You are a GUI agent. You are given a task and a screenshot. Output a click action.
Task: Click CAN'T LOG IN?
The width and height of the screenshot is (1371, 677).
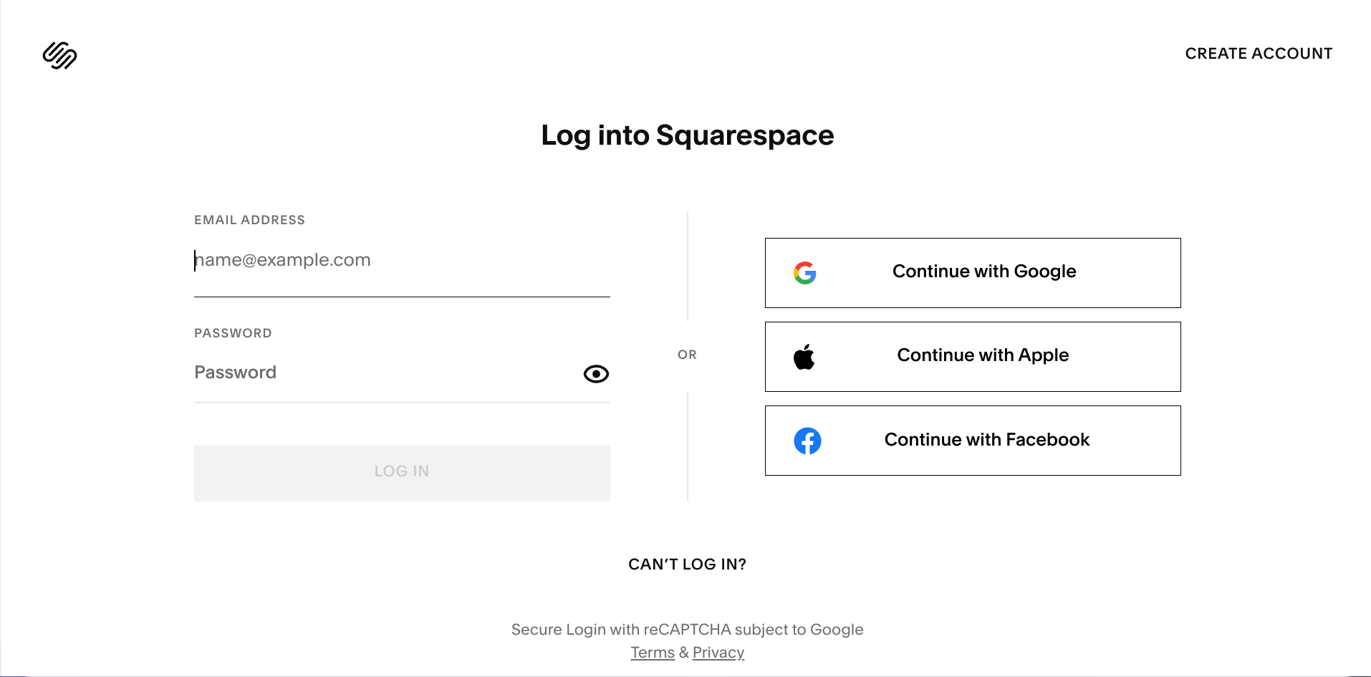point(687,564)
